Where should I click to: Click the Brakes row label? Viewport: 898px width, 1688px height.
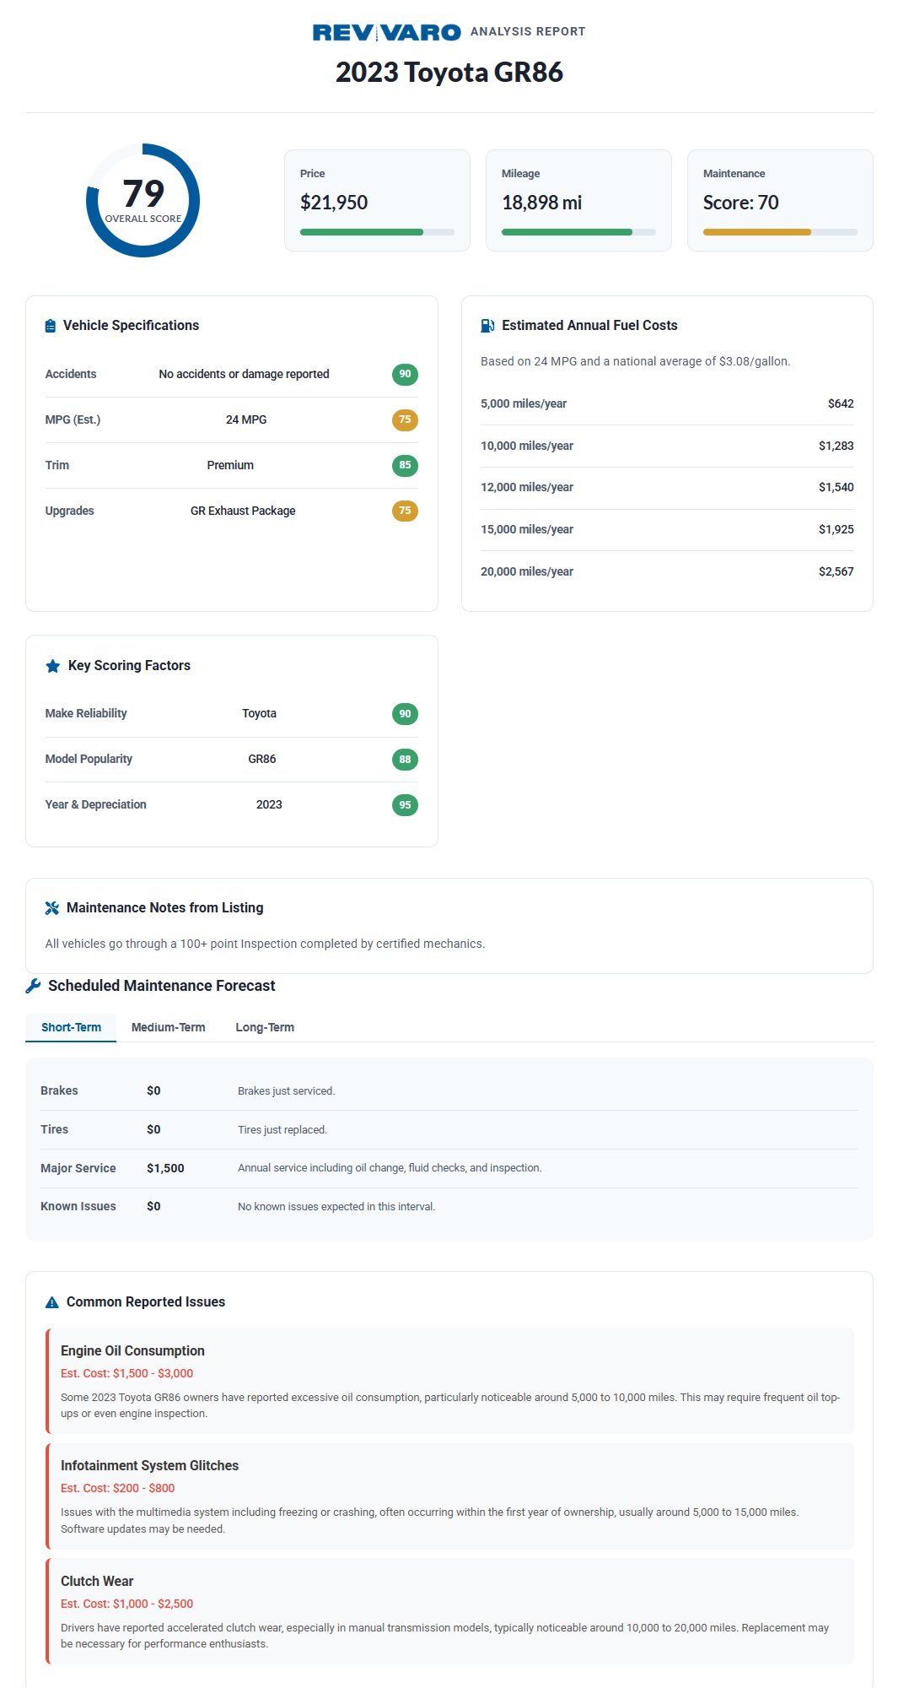click(59, 1090)
